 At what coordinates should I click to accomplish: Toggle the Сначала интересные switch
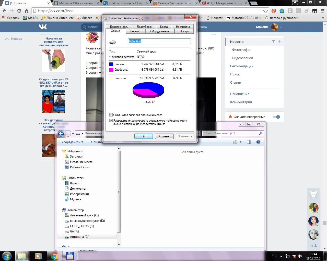(276, 117)
